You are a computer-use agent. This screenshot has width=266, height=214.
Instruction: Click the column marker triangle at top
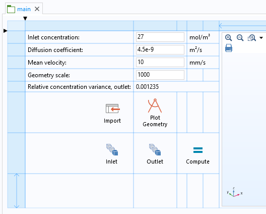point(25,18)
